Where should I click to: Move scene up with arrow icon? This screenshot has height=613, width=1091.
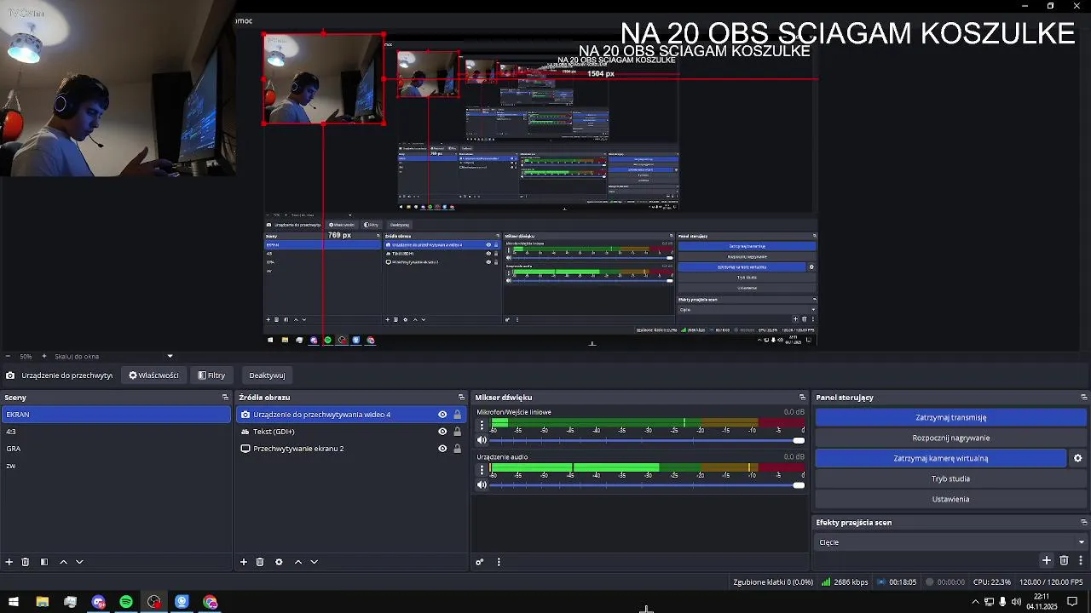click(x=63, y=562)
